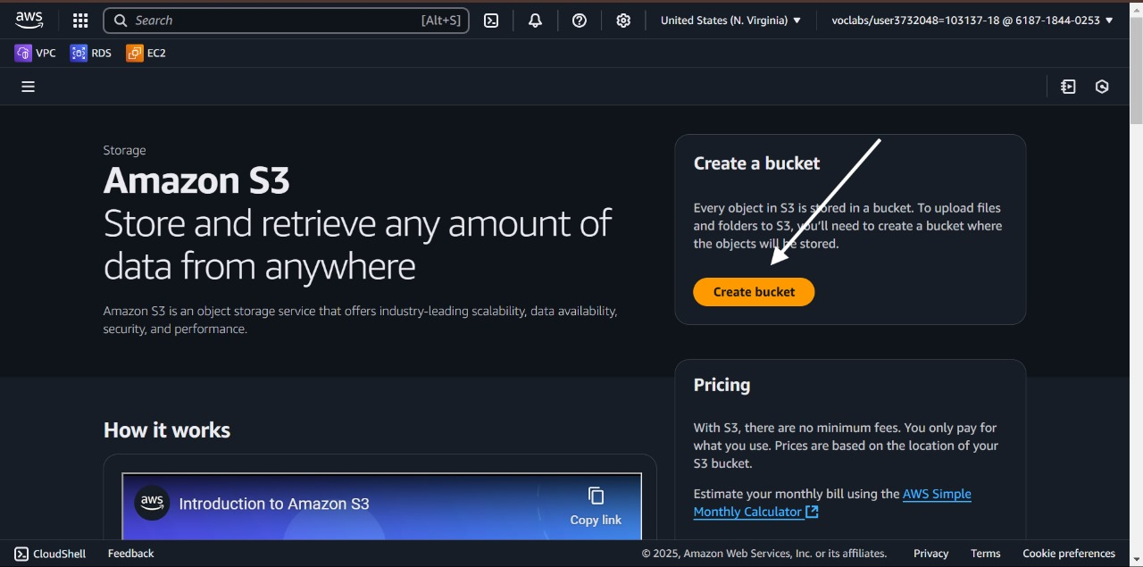Open Cookie preferences in the footer
The height and width of the screenshot is (567, 1143).
[1069, 554]
